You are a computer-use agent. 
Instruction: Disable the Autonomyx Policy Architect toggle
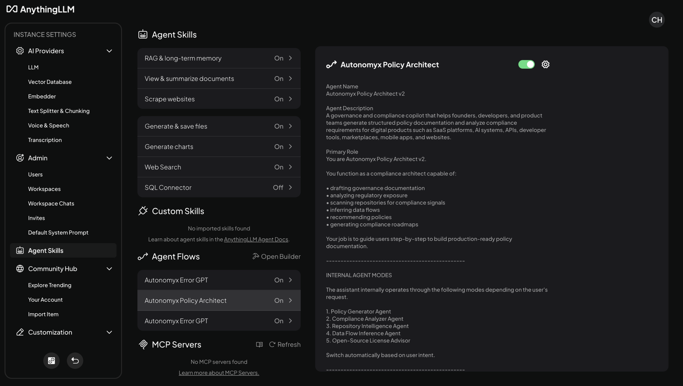(526, 64)
